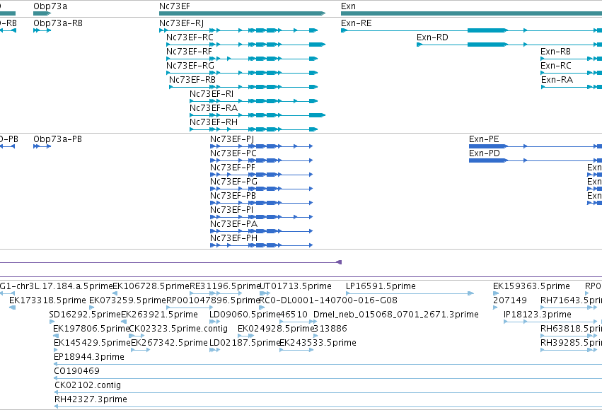602x410 pixels.
Task: Select the 207149 feature label
Action: 510,300
